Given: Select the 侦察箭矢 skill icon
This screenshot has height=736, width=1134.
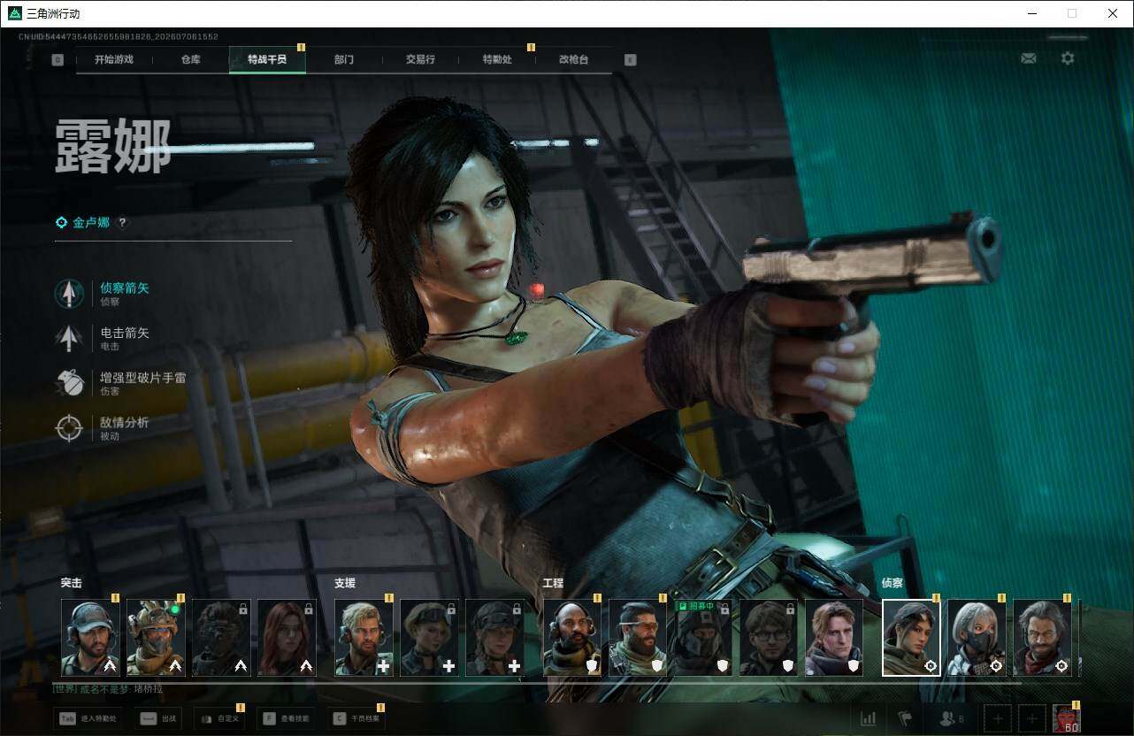Looking at the screenshot, I should [x=69, y=294].
